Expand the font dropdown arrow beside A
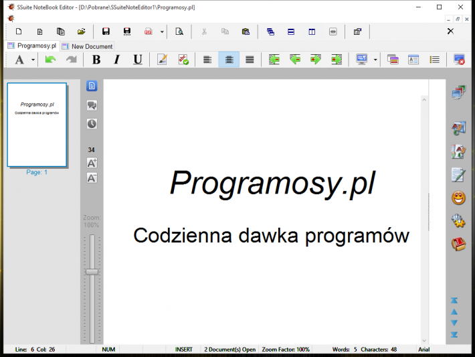The width and height of the screenshot is (475, 357). point(33,60)
